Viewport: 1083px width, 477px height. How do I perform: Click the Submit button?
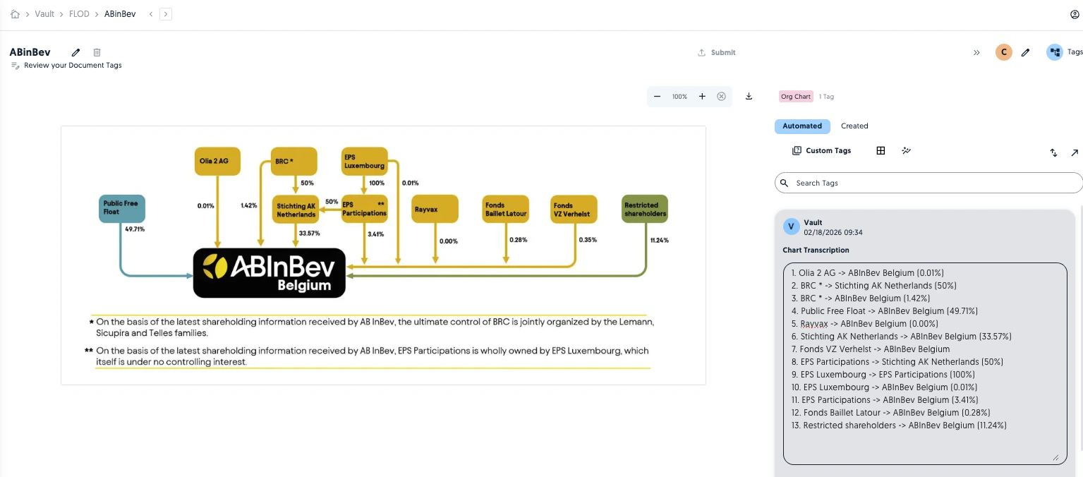tap(717, 52)
